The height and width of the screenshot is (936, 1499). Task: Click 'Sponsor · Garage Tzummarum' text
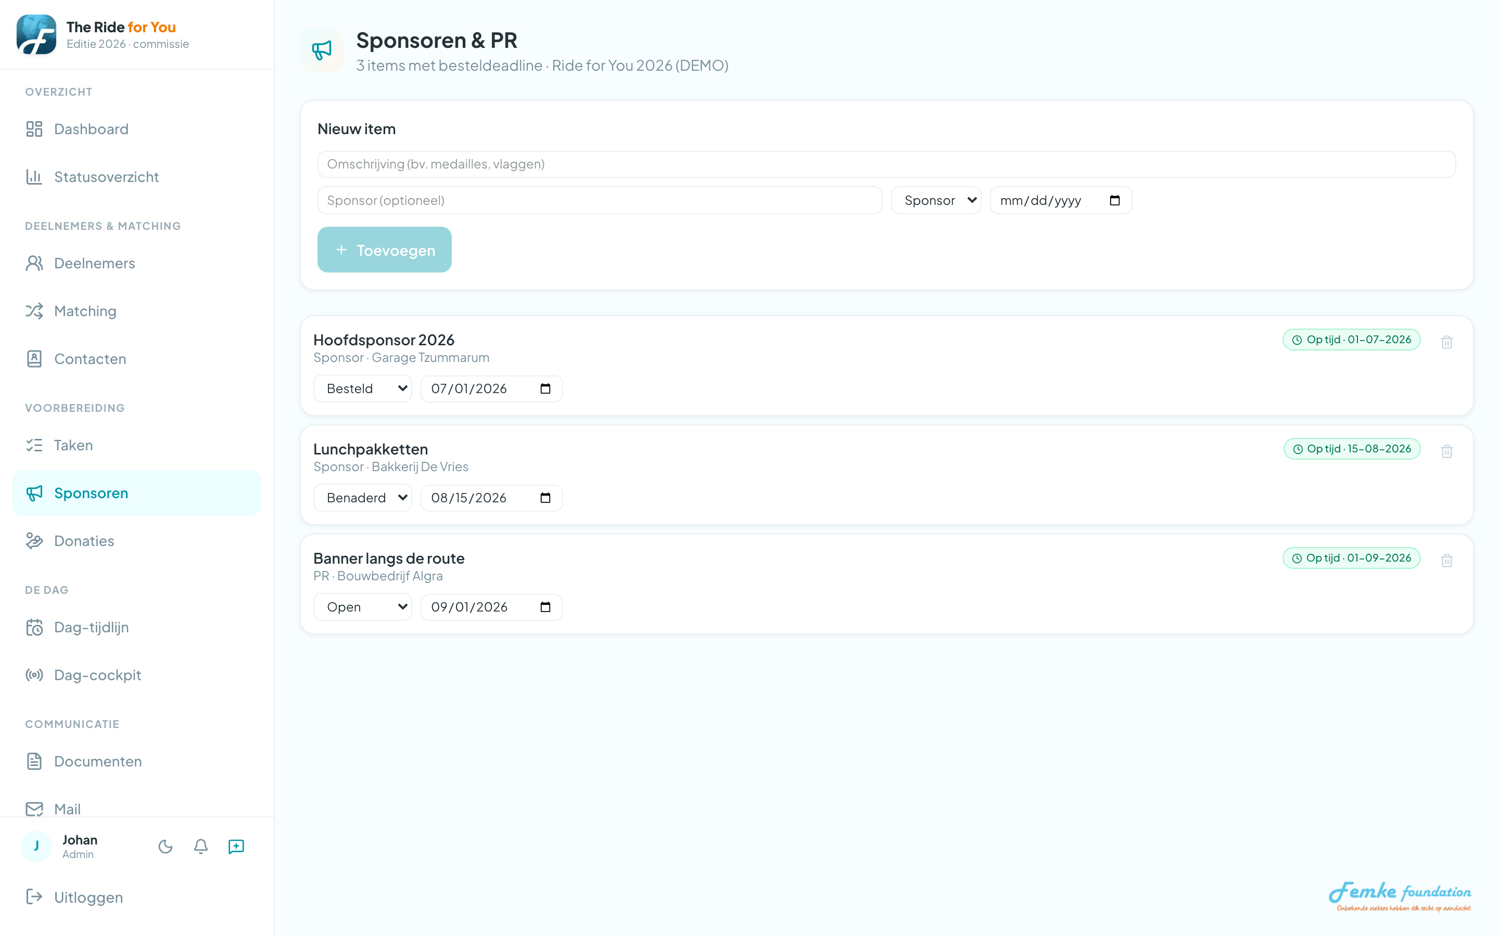[x=401, y=357]
